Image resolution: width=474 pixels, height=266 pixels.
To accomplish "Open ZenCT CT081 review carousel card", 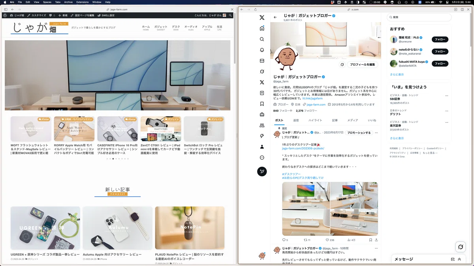I will pos(161,129).
